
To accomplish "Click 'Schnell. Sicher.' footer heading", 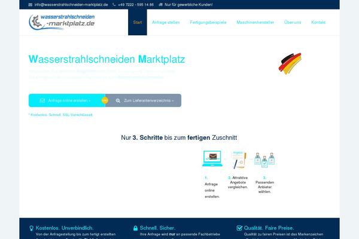I will point(157,228).
